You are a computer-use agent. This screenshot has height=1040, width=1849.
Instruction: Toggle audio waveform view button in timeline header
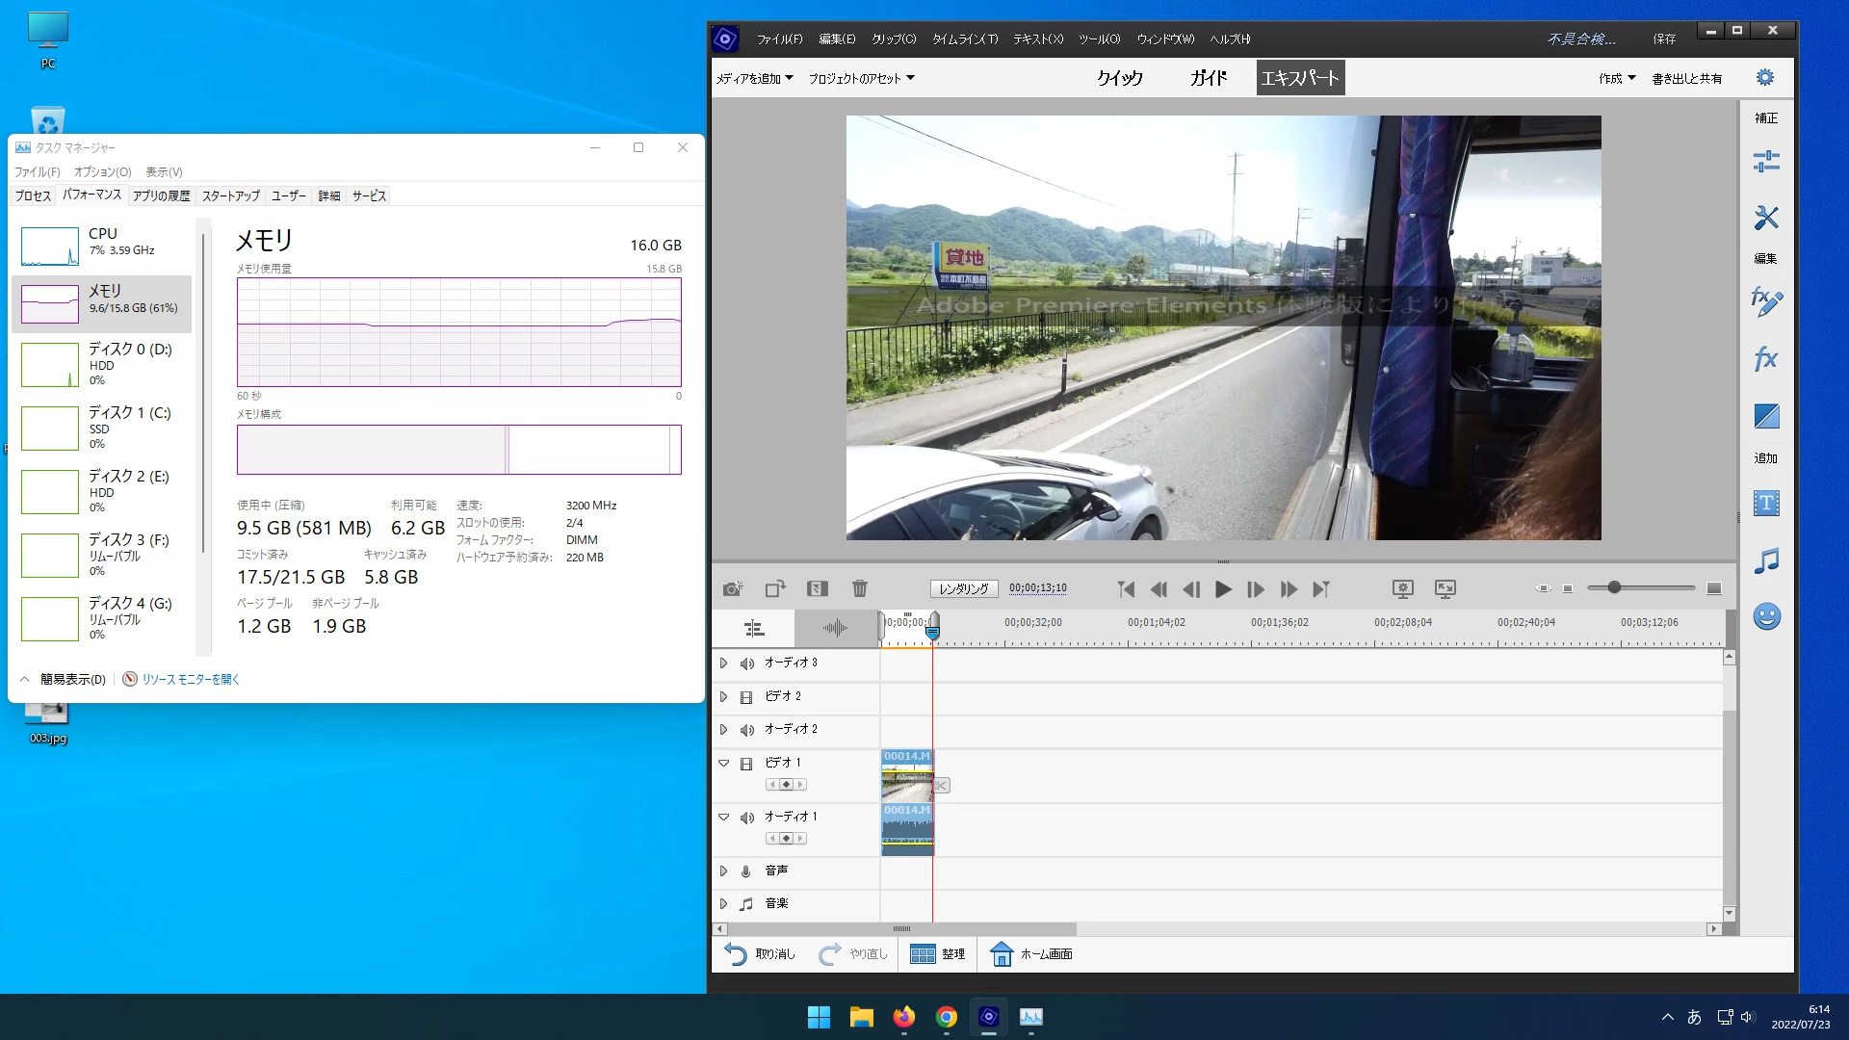coord(835,629)
